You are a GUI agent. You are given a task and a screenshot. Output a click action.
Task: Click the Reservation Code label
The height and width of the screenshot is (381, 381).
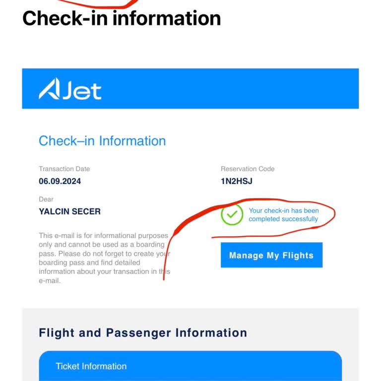[x=248, y=169]
